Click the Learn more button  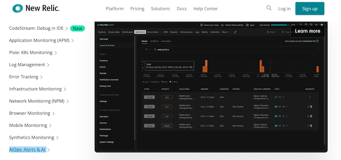click(x=307, y=31)
